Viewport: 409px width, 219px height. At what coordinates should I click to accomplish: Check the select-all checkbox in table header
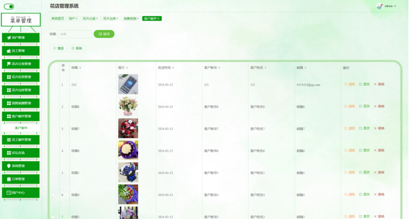click(x=53, y=68)
